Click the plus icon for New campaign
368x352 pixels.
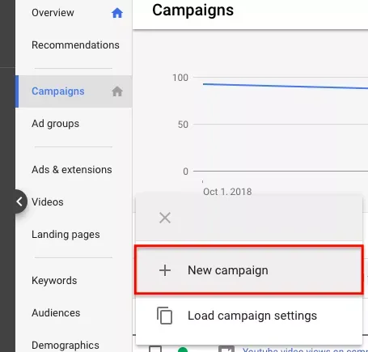pyautogui.click(x=165, y=270)
